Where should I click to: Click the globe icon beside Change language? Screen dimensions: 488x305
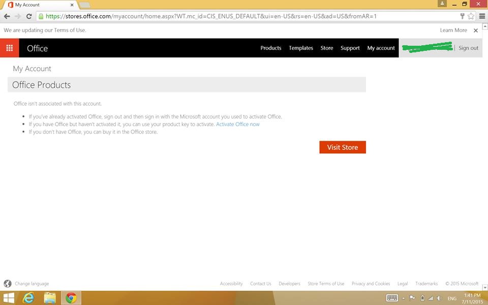click(8, 284)
